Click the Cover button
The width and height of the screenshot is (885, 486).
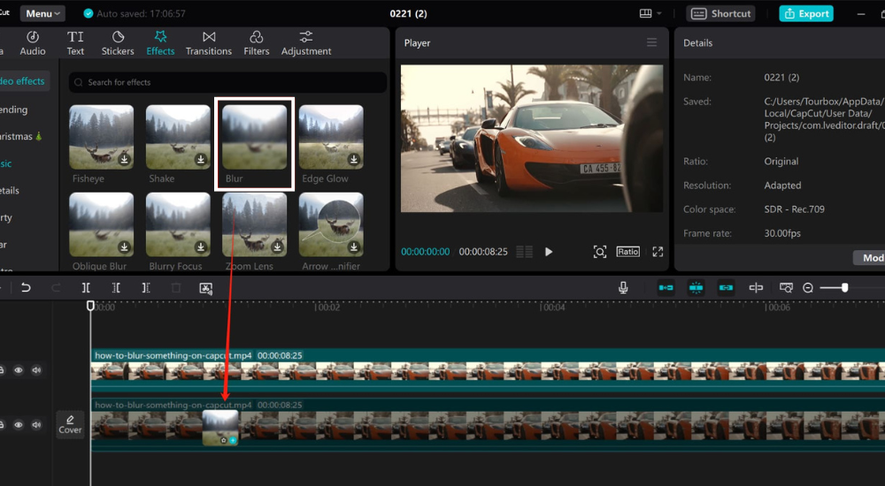click(70, 424)
